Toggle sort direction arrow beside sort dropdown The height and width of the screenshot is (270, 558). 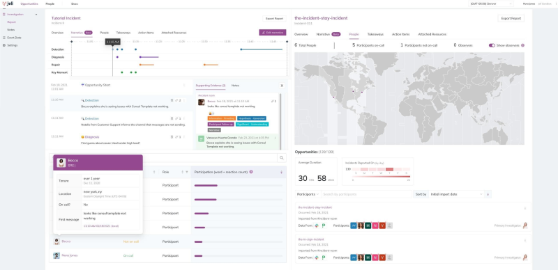pyautogui.click(x=488, y=194)
